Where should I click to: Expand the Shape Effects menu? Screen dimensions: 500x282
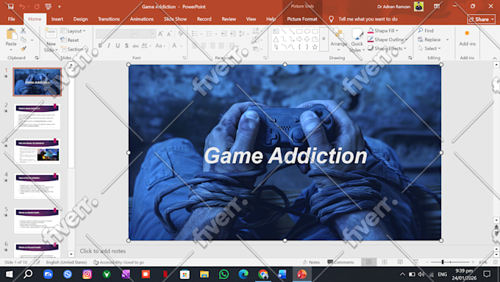387,48
